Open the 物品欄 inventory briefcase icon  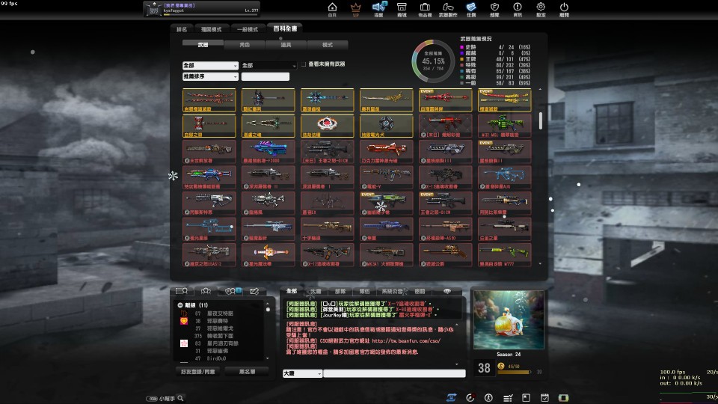(425, 9)
